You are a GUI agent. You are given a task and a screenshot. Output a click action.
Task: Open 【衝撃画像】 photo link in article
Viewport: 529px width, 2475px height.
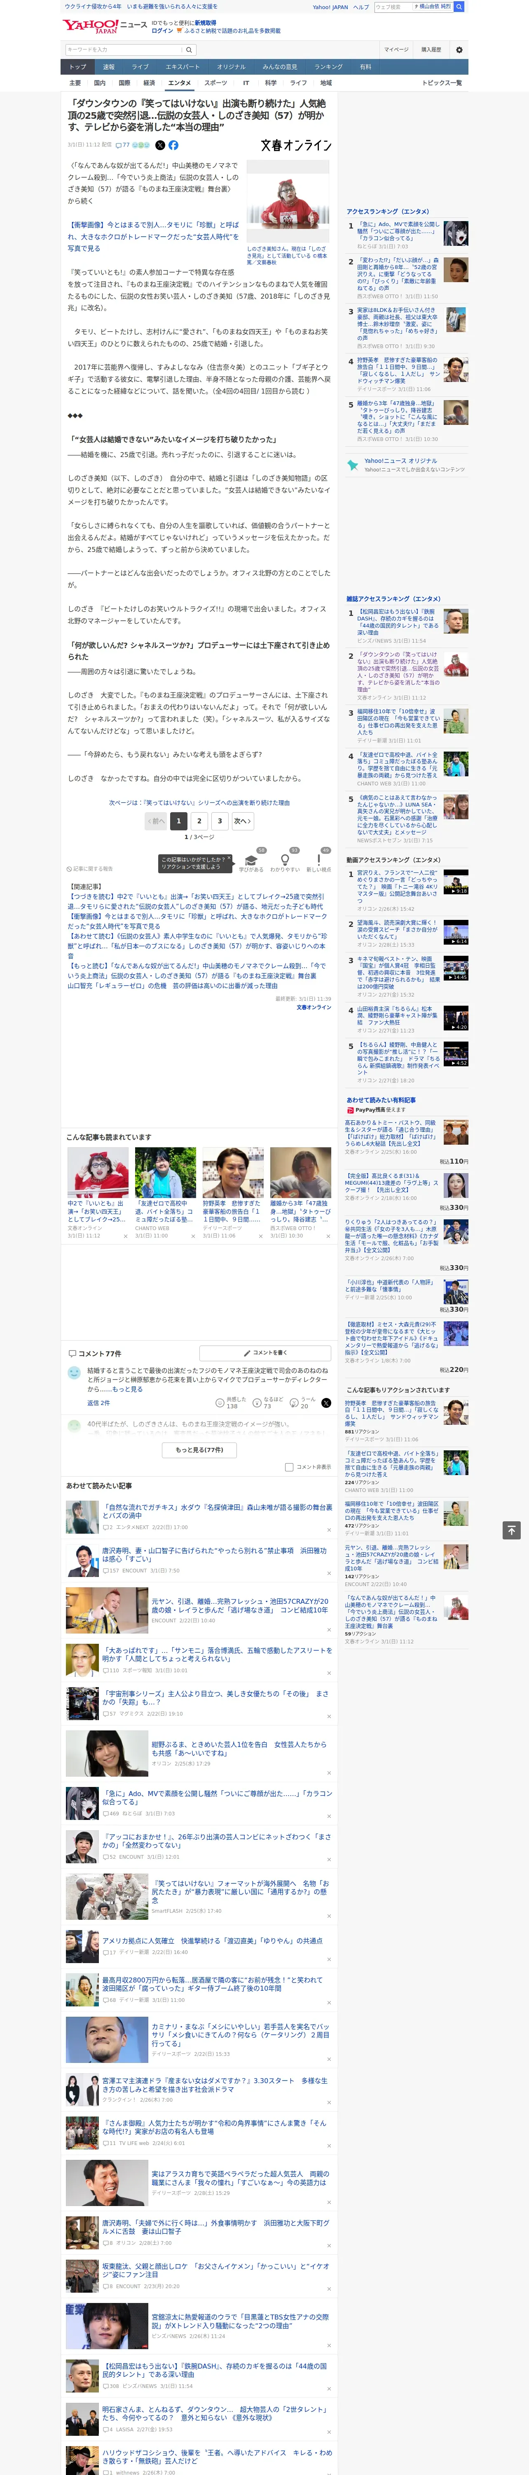(x=153, y=236)
